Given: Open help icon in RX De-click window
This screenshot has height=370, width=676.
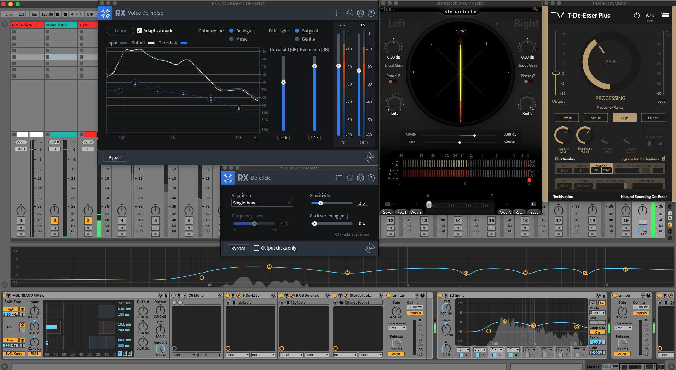Looking at the screenshot, I should coord(371,178).
